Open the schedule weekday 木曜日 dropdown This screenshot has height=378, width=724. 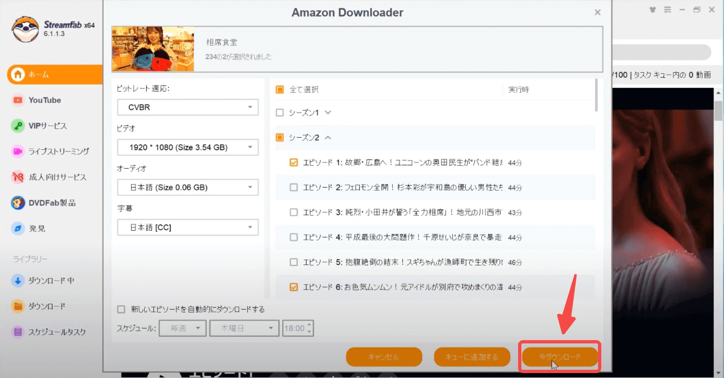point(244,328)
